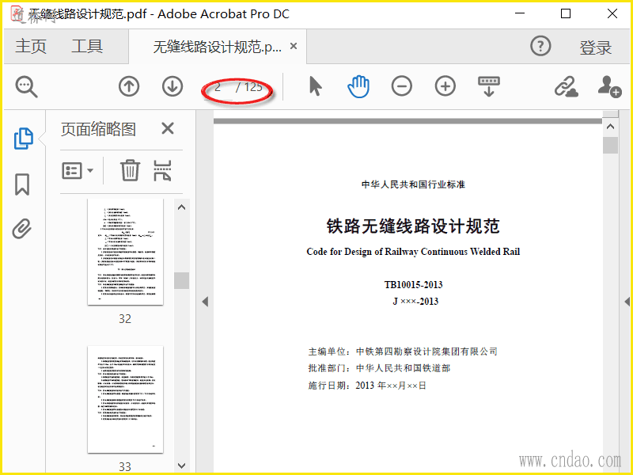This screenshot has height=475, width=633.
Task: Close the 无缝线路设计规范 document tab
Action: (x=294, y=47)
